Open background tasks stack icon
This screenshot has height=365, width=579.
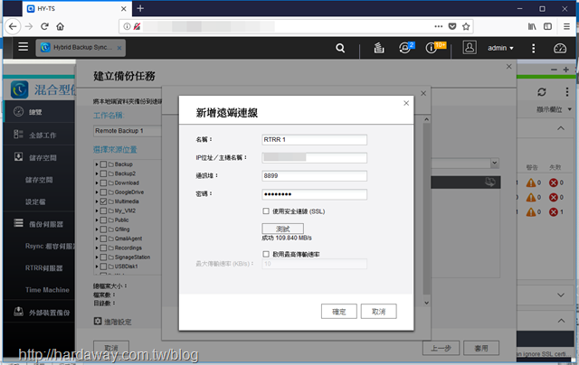pos(379,48)
